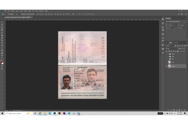Viewport: 188px width, 125px height.
Task: Enable the Auto-Select checkbox
Action: (7, 14)
